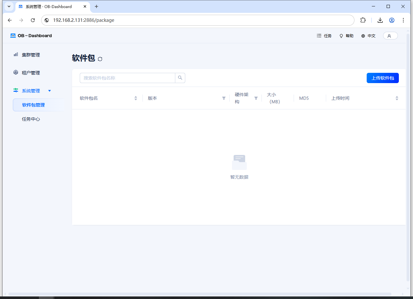Open the user account avatar menu

tap(390, 36)
